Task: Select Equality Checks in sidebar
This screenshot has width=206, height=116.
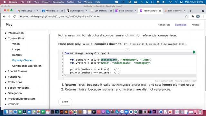Action: tap(22, 60)
